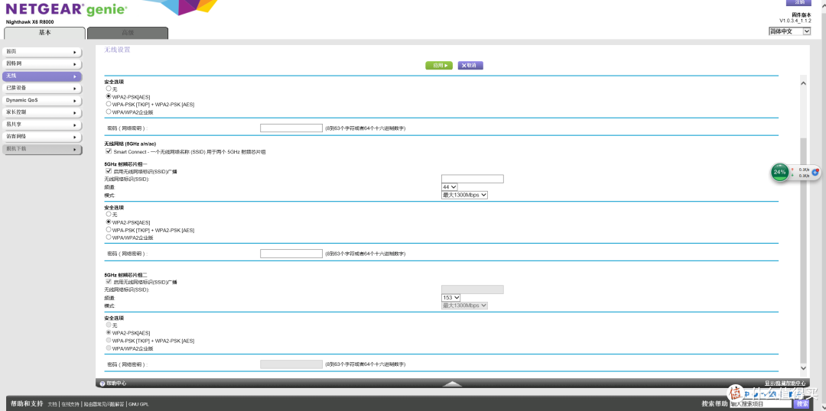826x411 pixels.
Task: Open the 文档 support link
Action: 52,404
